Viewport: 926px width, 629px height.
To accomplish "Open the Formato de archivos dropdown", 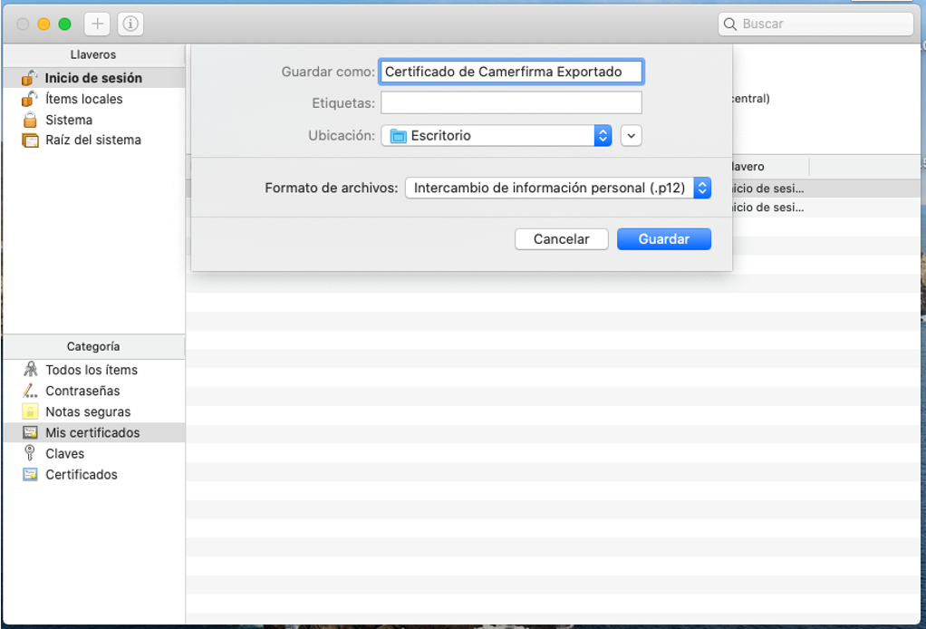I will (557, 188).
